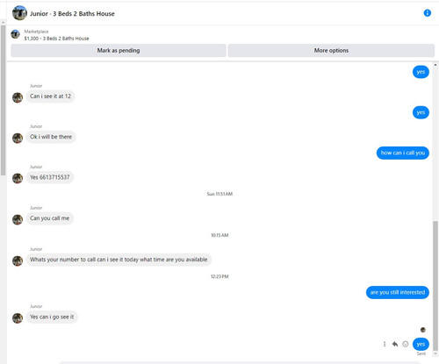Open conversation info icon
Screen dimensions: 439x364
point(427,13)
